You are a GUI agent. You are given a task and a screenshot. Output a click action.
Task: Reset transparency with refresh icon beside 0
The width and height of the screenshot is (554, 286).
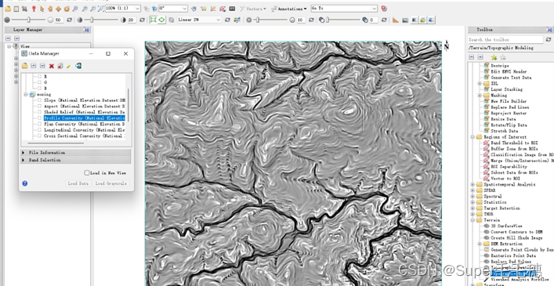(x=384, y=20)
